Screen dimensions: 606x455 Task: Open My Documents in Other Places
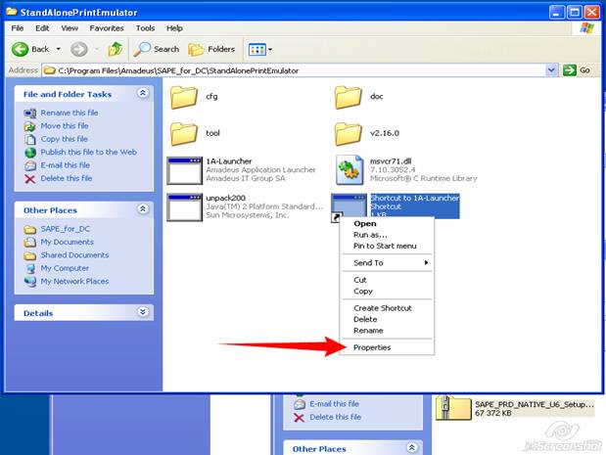pos(68,243)
